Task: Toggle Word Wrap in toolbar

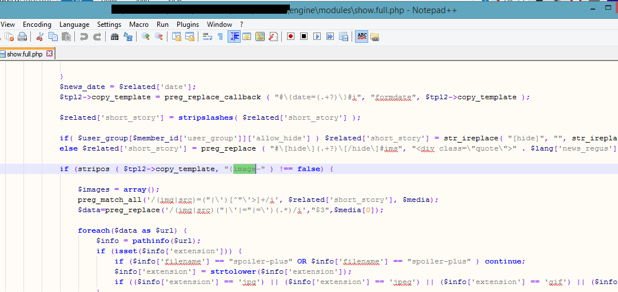Action: [207, 36]
